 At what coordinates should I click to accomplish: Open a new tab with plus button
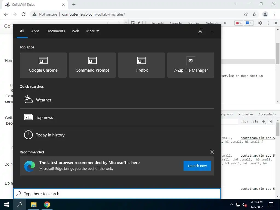tap(74, 5)
